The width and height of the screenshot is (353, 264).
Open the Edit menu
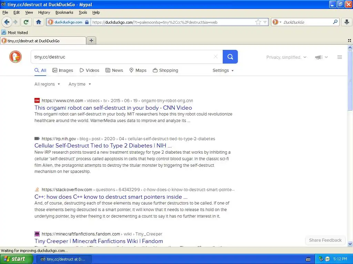(x=17, y=12)
